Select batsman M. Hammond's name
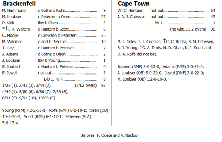Viewport: 222px width, 142px height. [14, 11]
